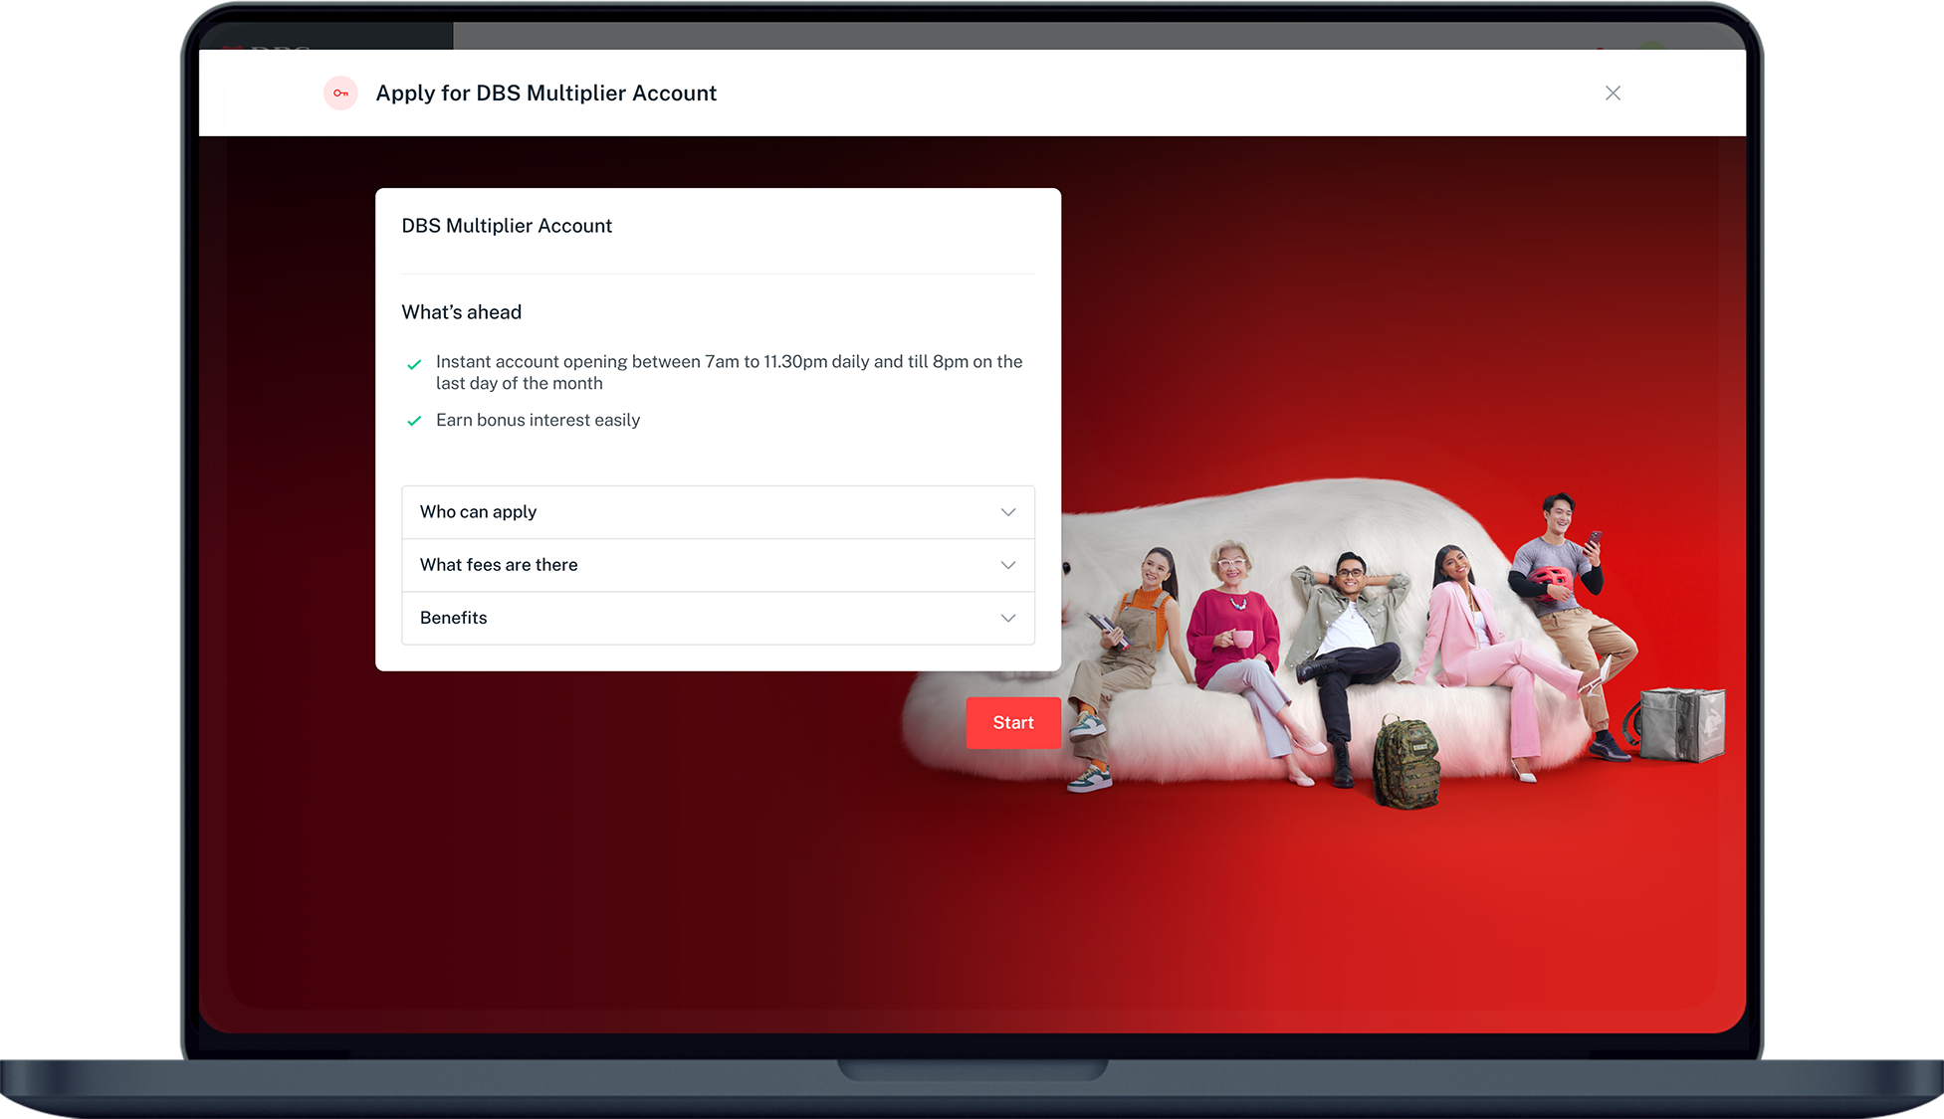
Task: Open the What fees are there chevron
Action: [1007, 565]
